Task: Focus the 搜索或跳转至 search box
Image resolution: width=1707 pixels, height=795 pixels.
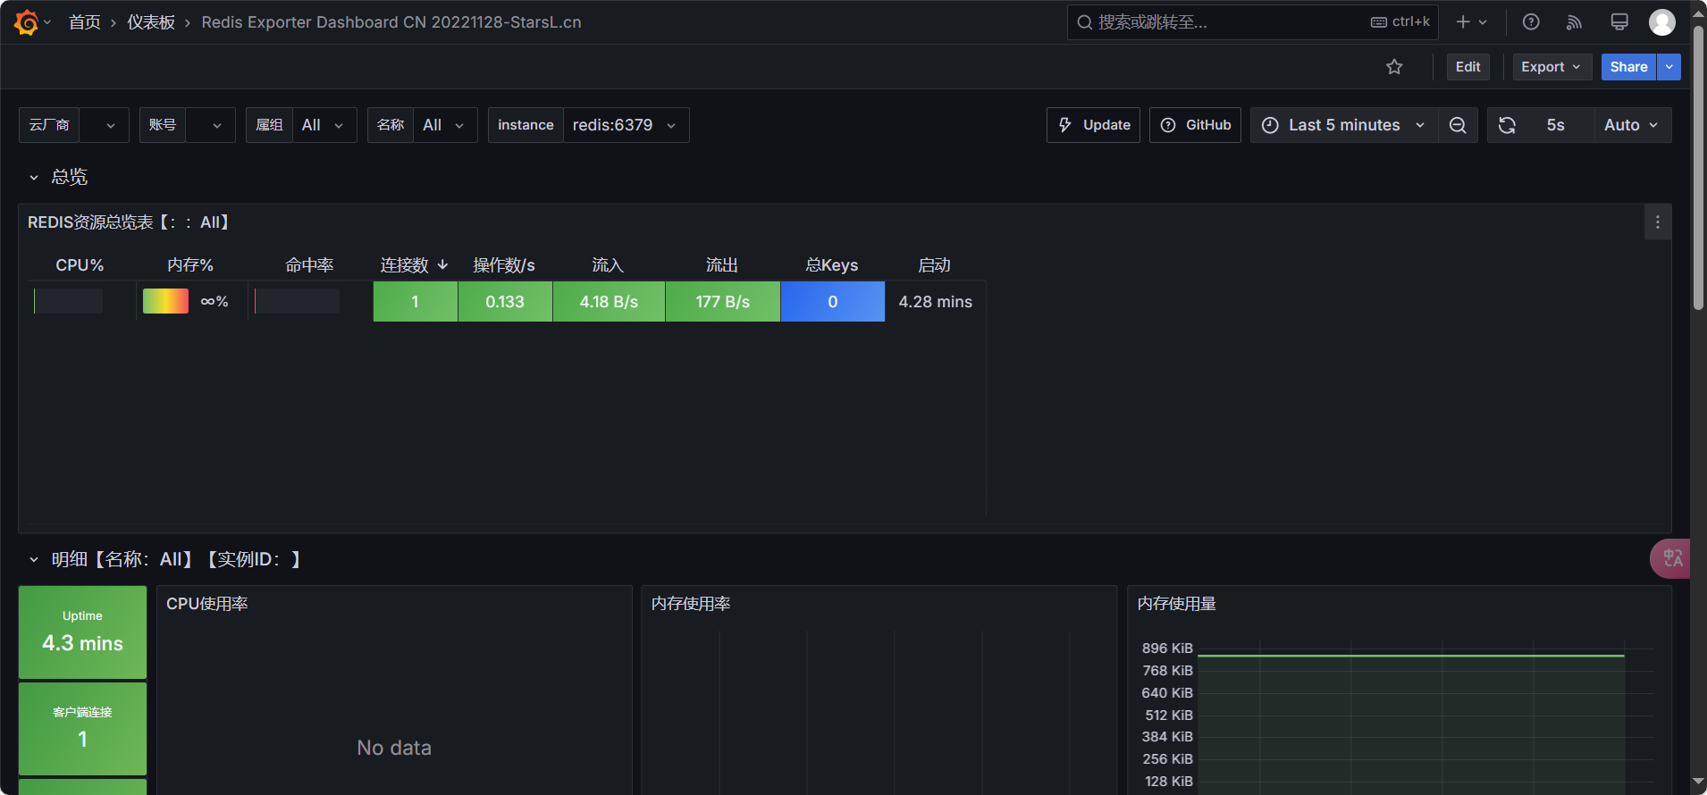Action: pyautogui.click(x=1252, y=22)
